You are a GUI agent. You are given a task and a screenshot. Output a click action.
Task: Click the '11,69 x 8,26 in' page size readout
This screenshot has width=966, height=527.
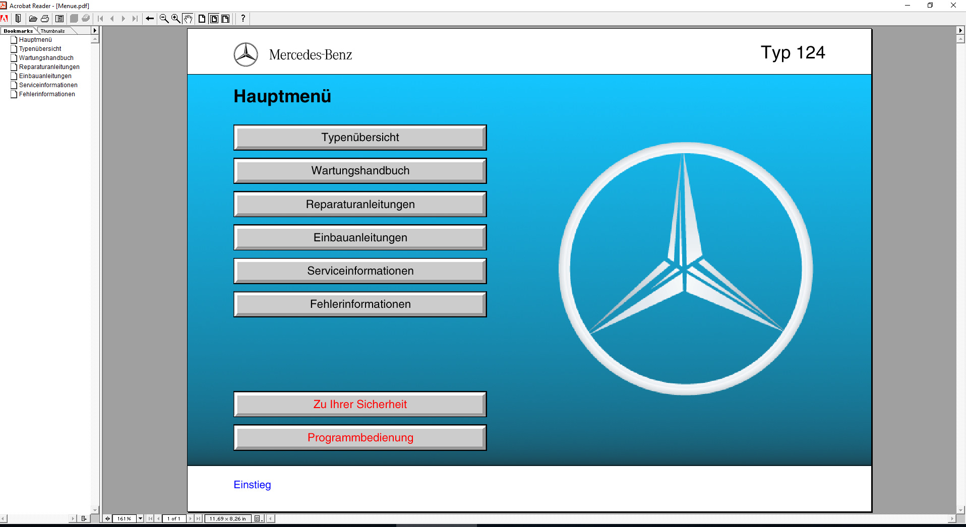pos(228,518)
